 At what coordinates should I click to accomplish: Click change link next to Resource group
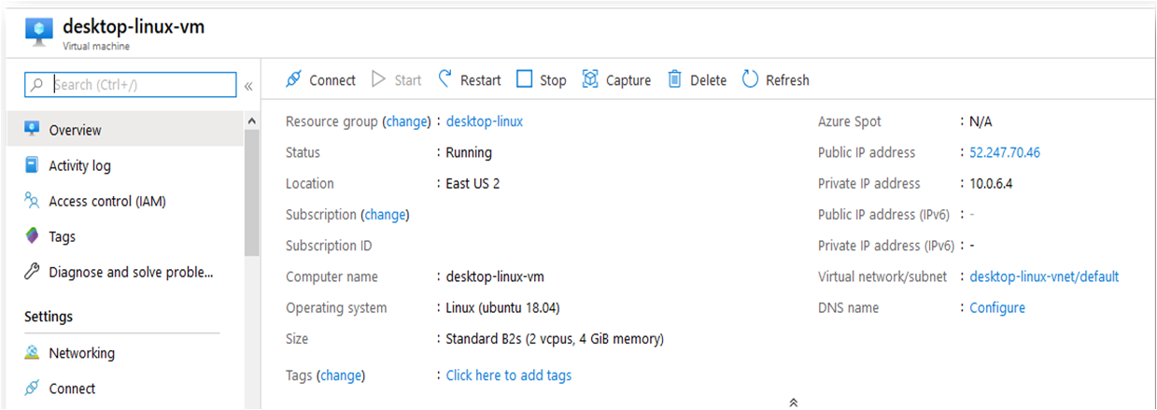coord(406,121)
